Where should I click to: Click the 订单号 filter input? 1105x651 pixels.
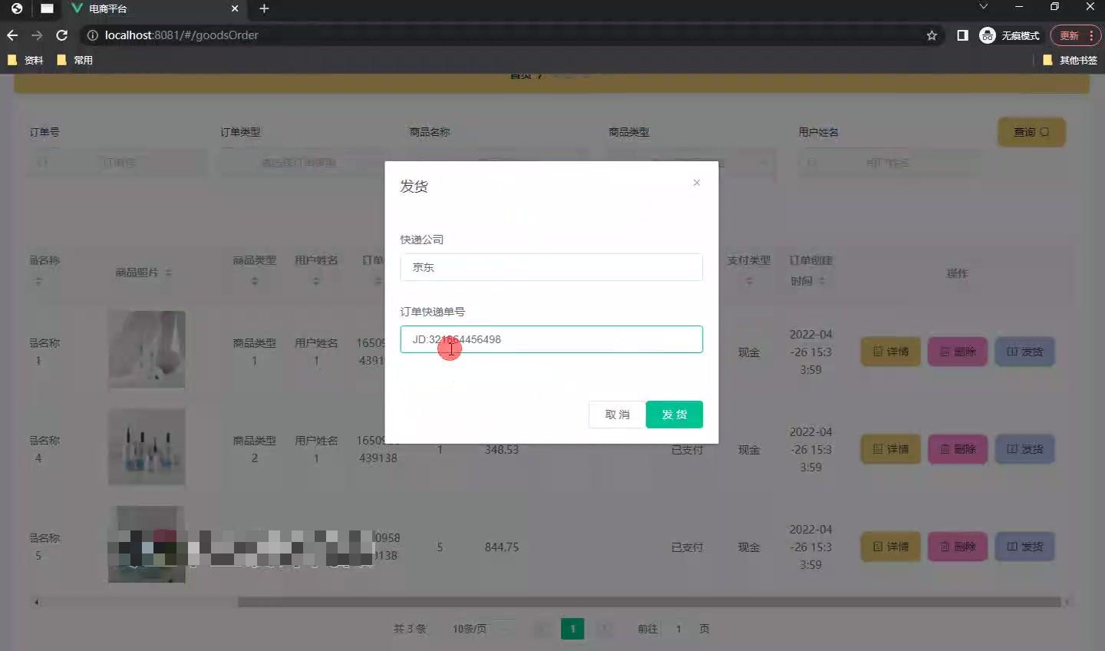[118, 163]
